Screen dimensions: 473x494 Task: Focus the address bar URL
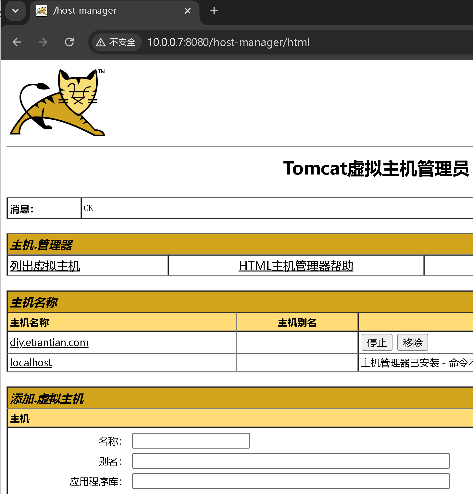[x=228, y=42]
